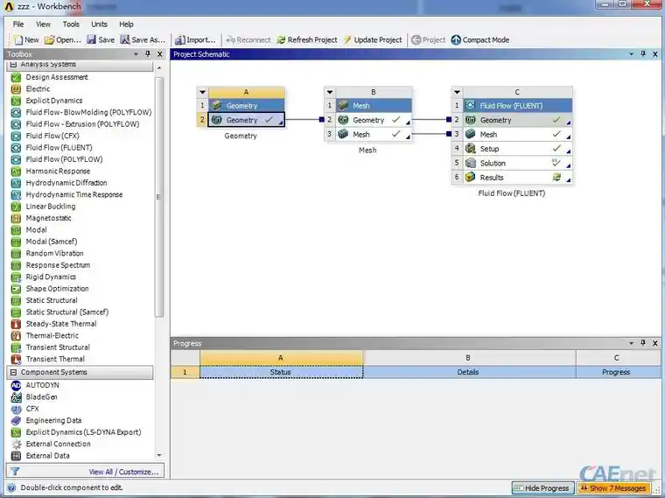Select Steady-State Thermal icon
The height and width of the screenshot is (498, 665).
[x=16, y=324]
